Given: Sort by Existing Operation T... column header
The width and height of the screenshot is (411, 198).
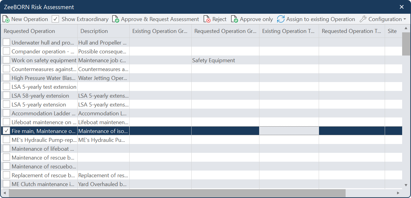Looking at the screenshot, I should click(x=289, y=31).
